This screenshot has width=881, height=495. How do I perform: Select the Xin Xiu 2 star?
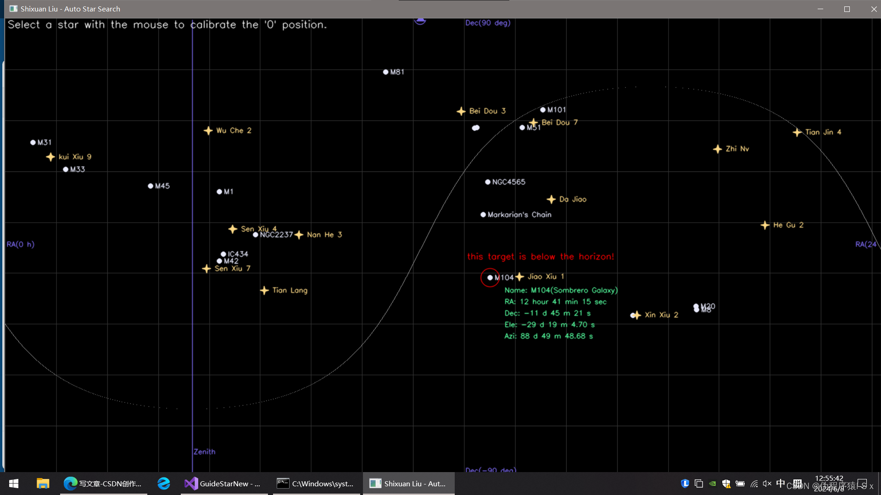pyautogui.click(x=636, y=315)
